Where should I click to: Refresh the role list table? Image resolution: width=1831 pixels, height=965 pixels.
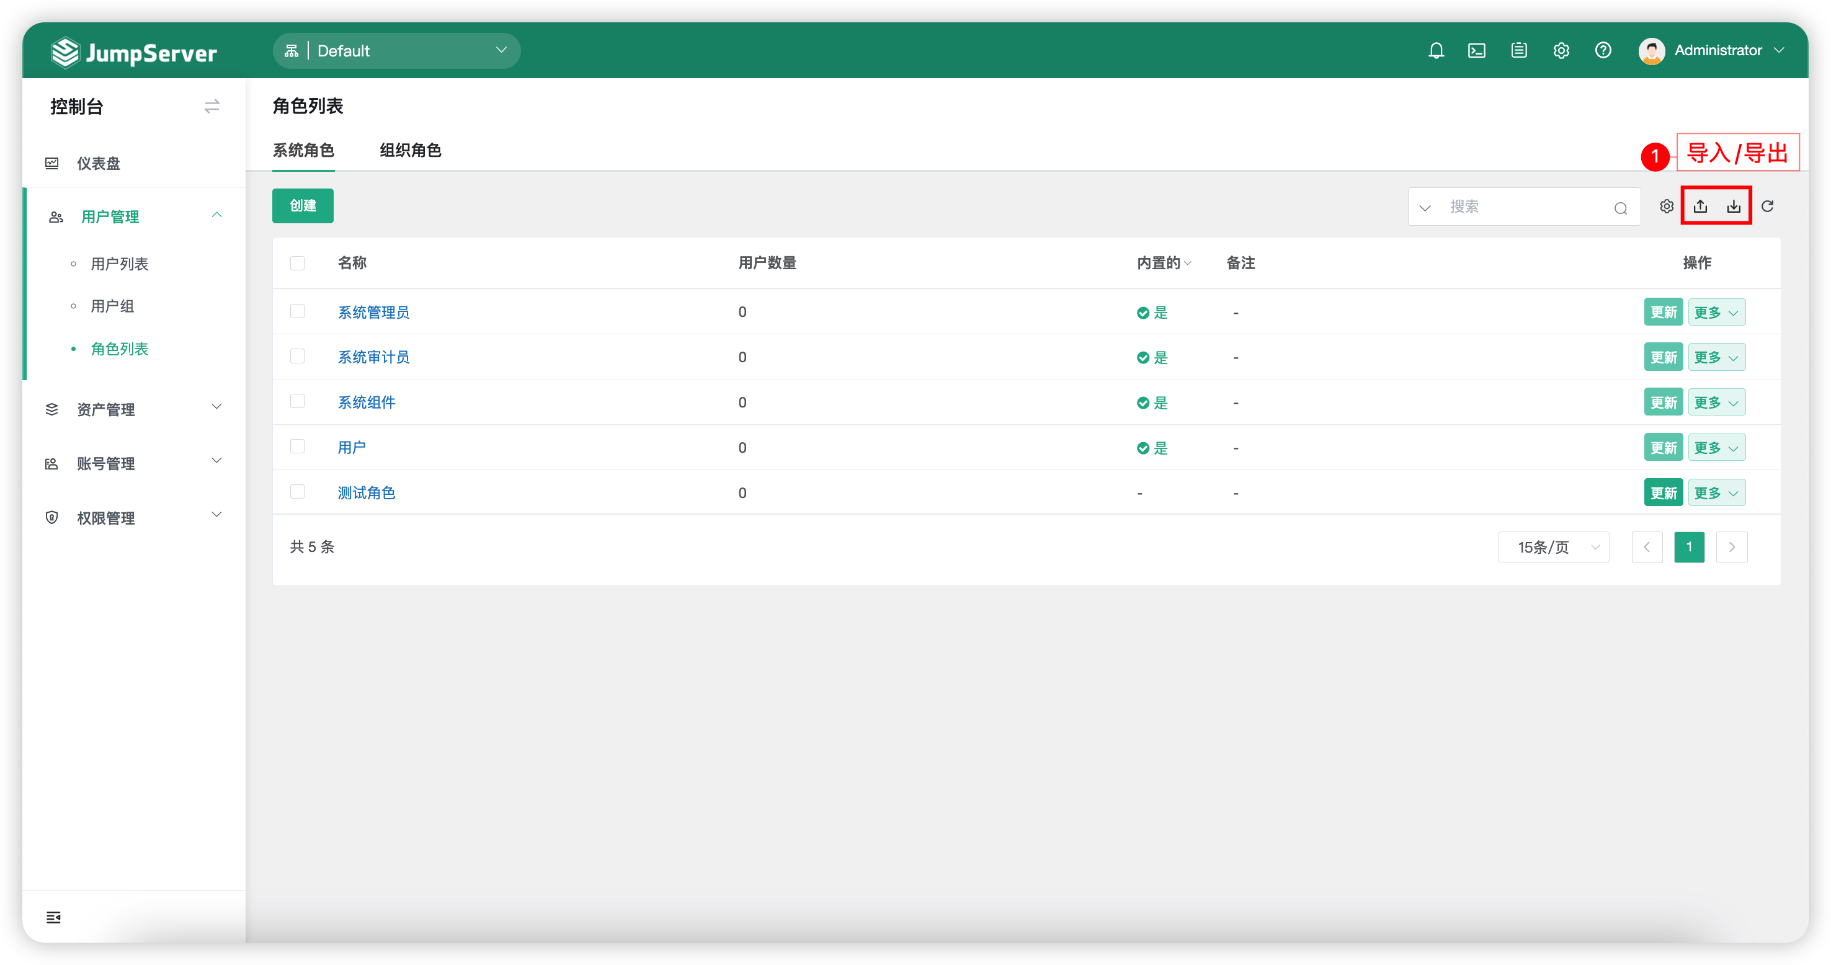[x=1768, y=206]
